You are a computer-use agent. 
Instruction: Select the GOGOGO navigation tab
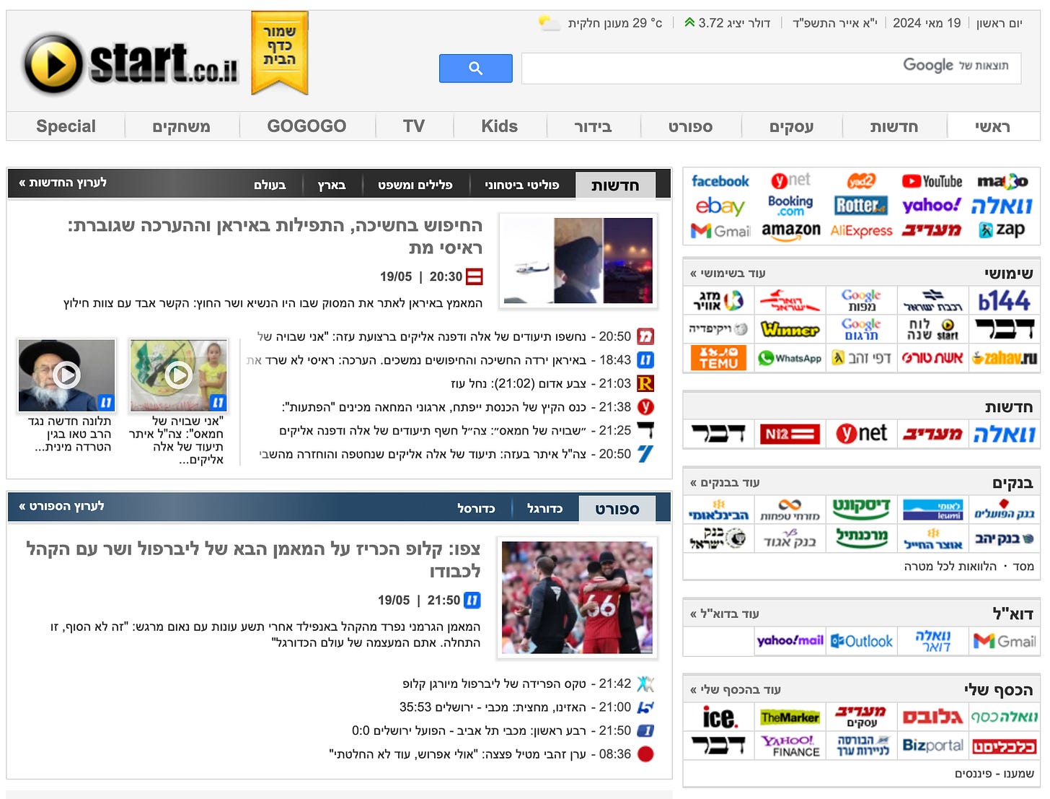tap(306, 126)
